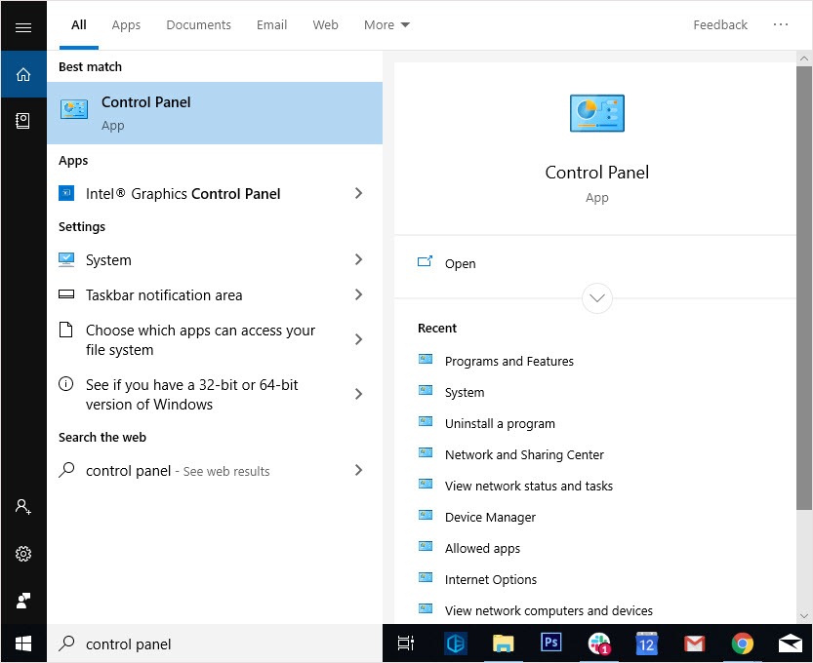Click the icon beside Programs and Features

426,359
